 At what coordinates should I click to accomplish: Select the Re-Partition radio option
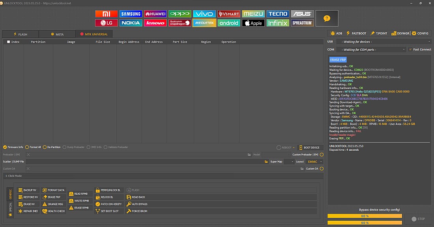45,147
